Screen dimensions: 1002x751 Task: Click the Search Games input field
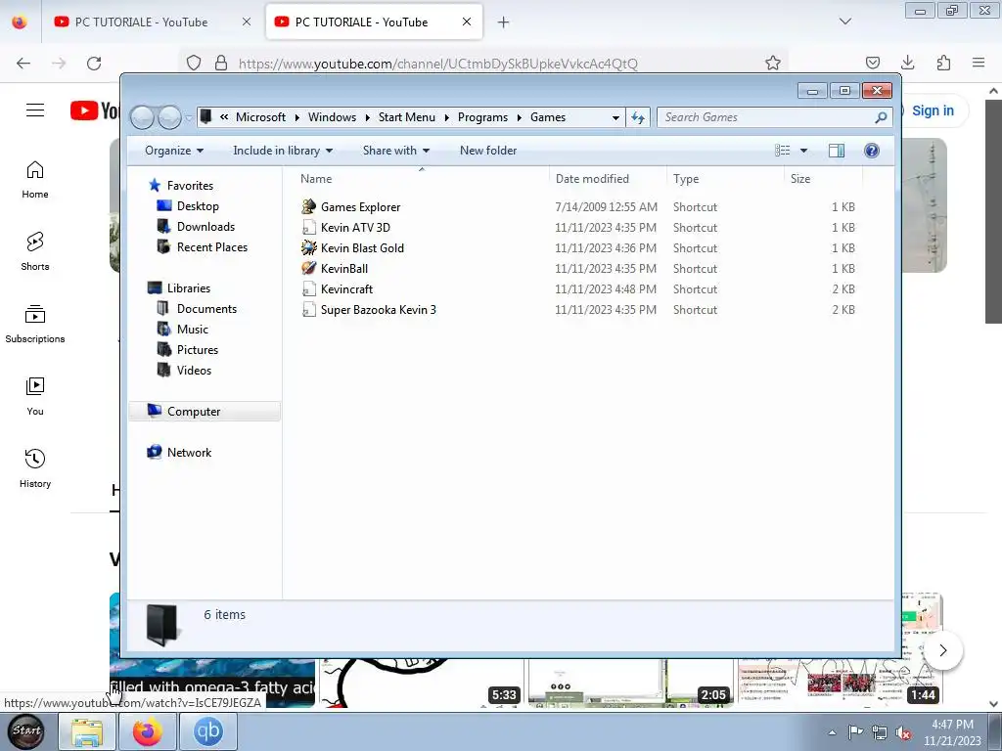click(x=767, y=117)
